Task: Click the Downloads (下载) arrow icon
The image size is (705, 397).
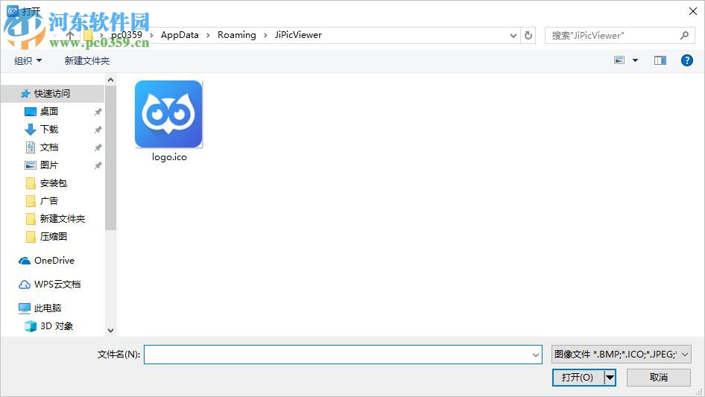Action: (x=30, y=130)
